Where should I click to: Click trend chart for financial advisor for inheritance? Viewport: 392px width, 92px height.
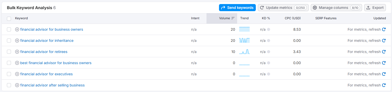[244, 41]
